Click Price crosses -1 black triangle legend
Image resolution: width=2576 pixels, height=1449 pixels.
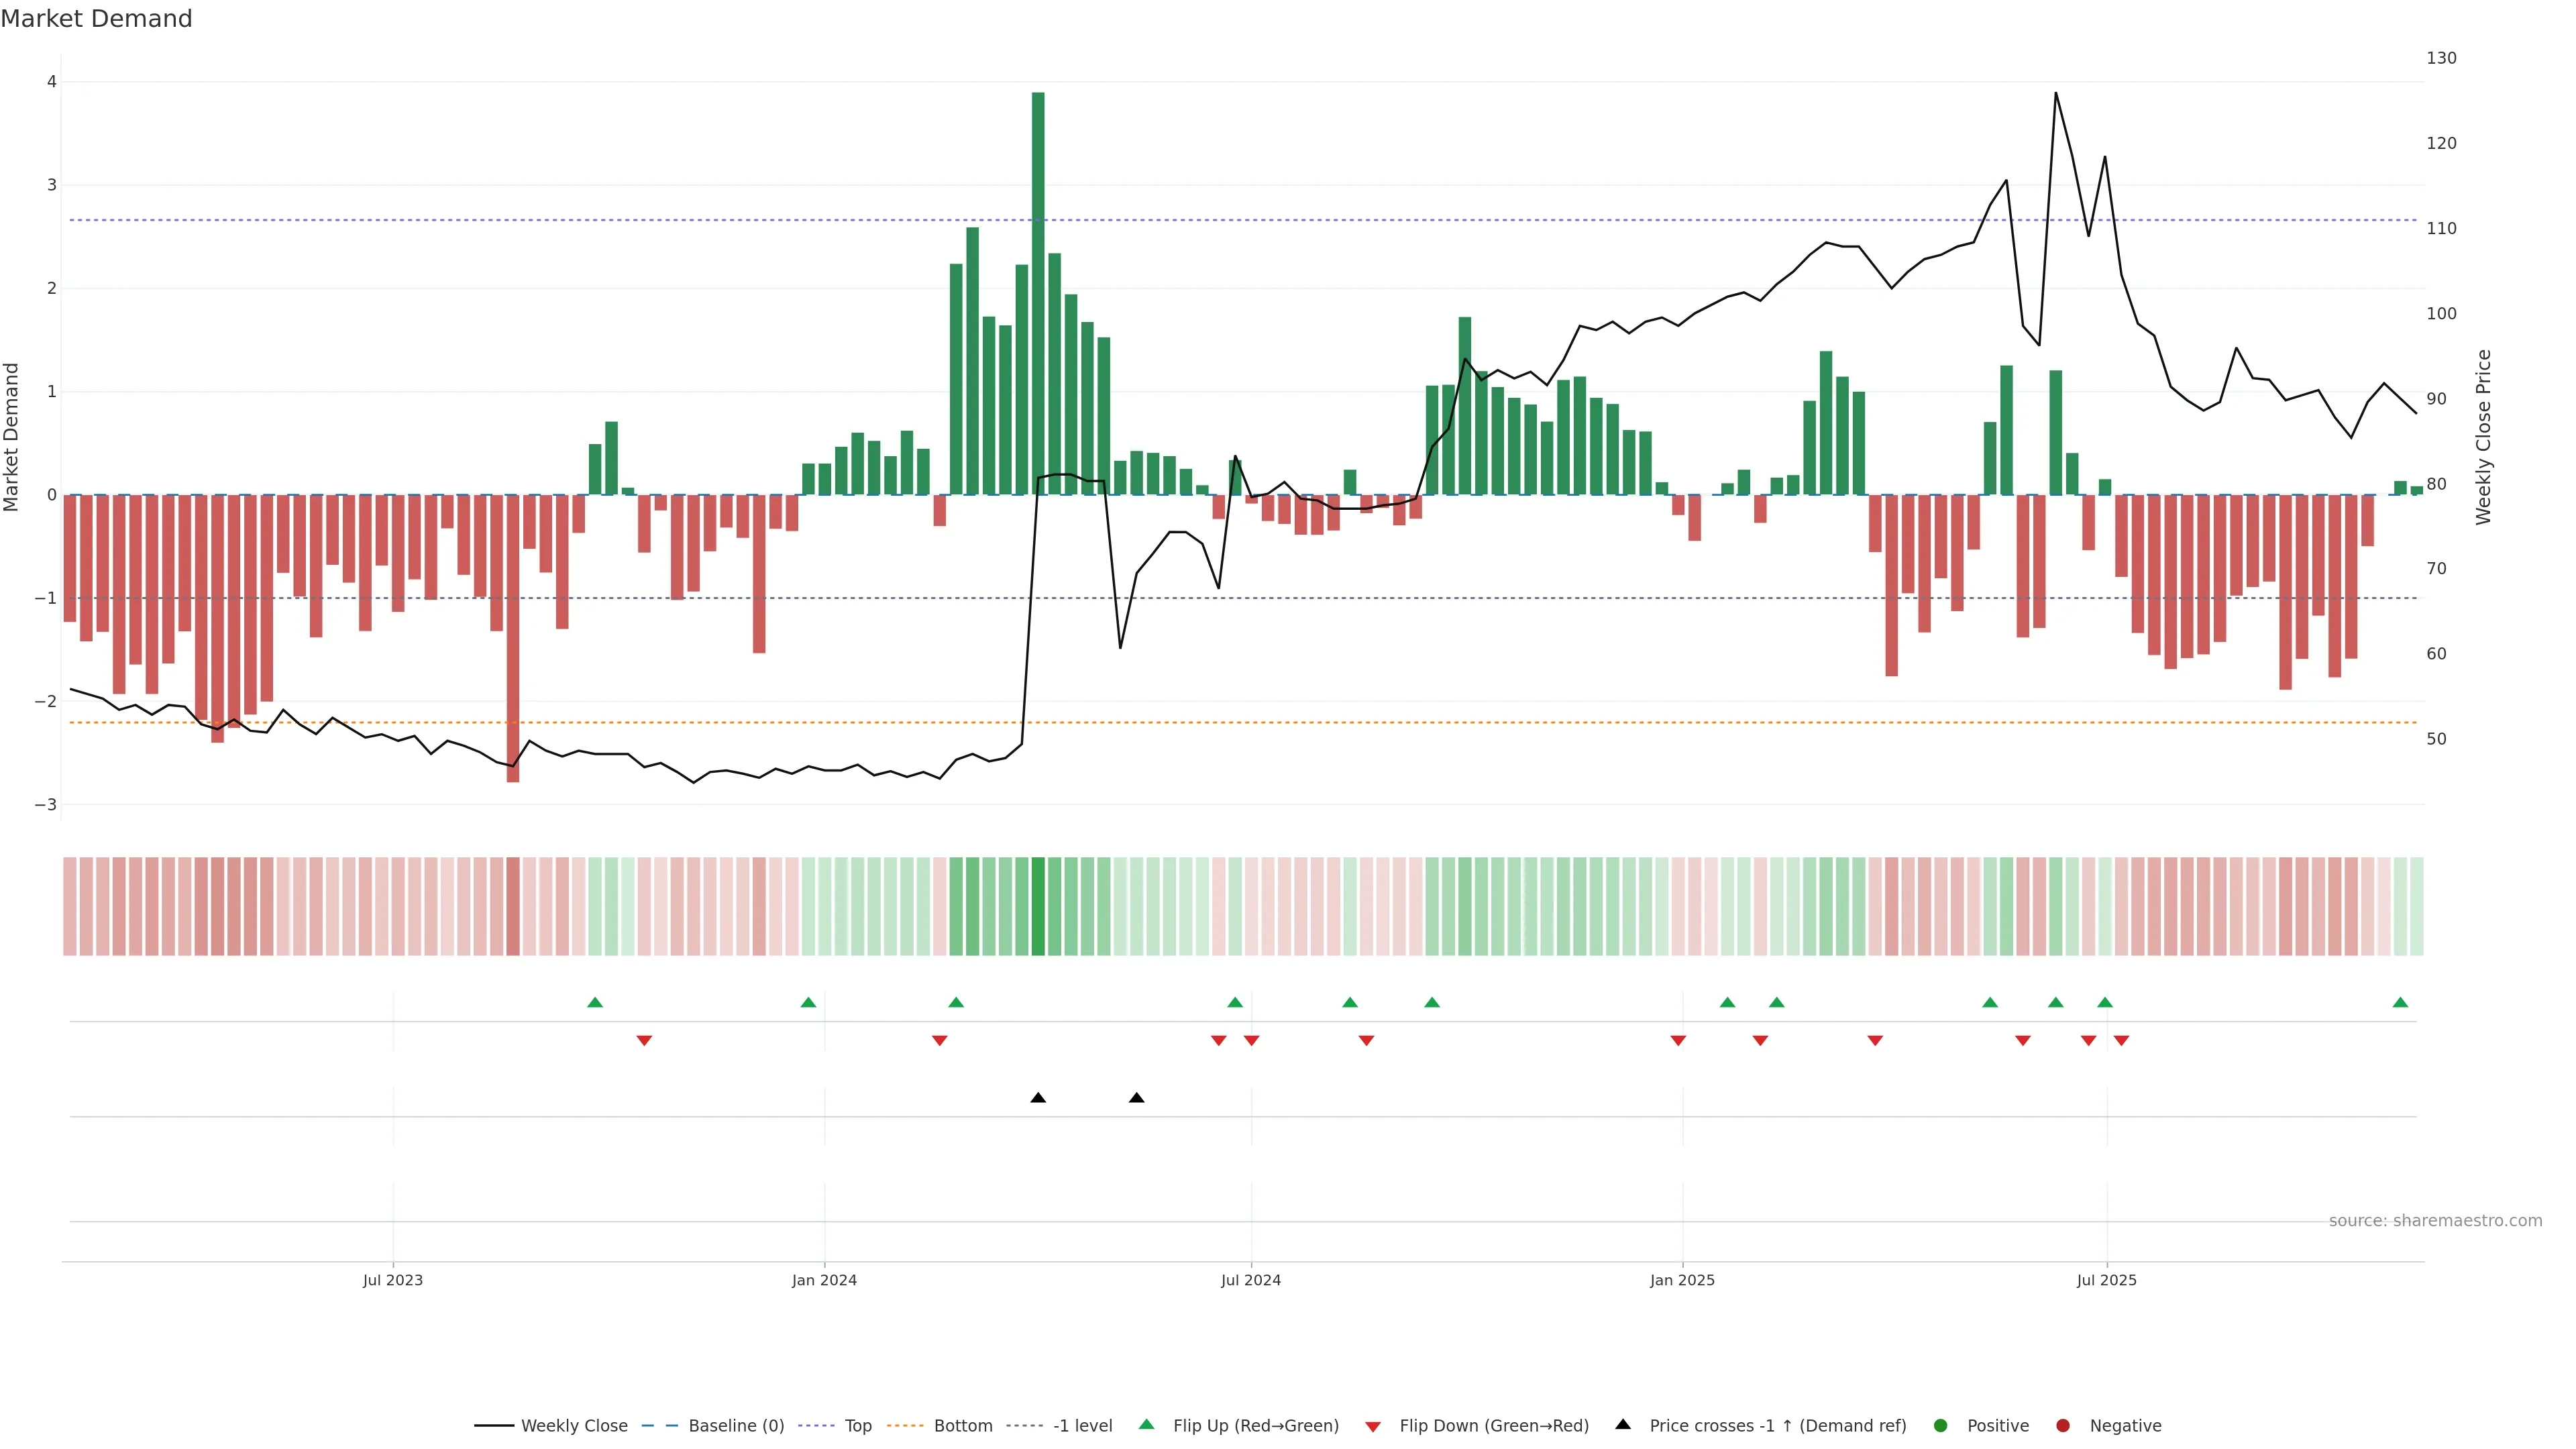(x=1623, y=1424)
